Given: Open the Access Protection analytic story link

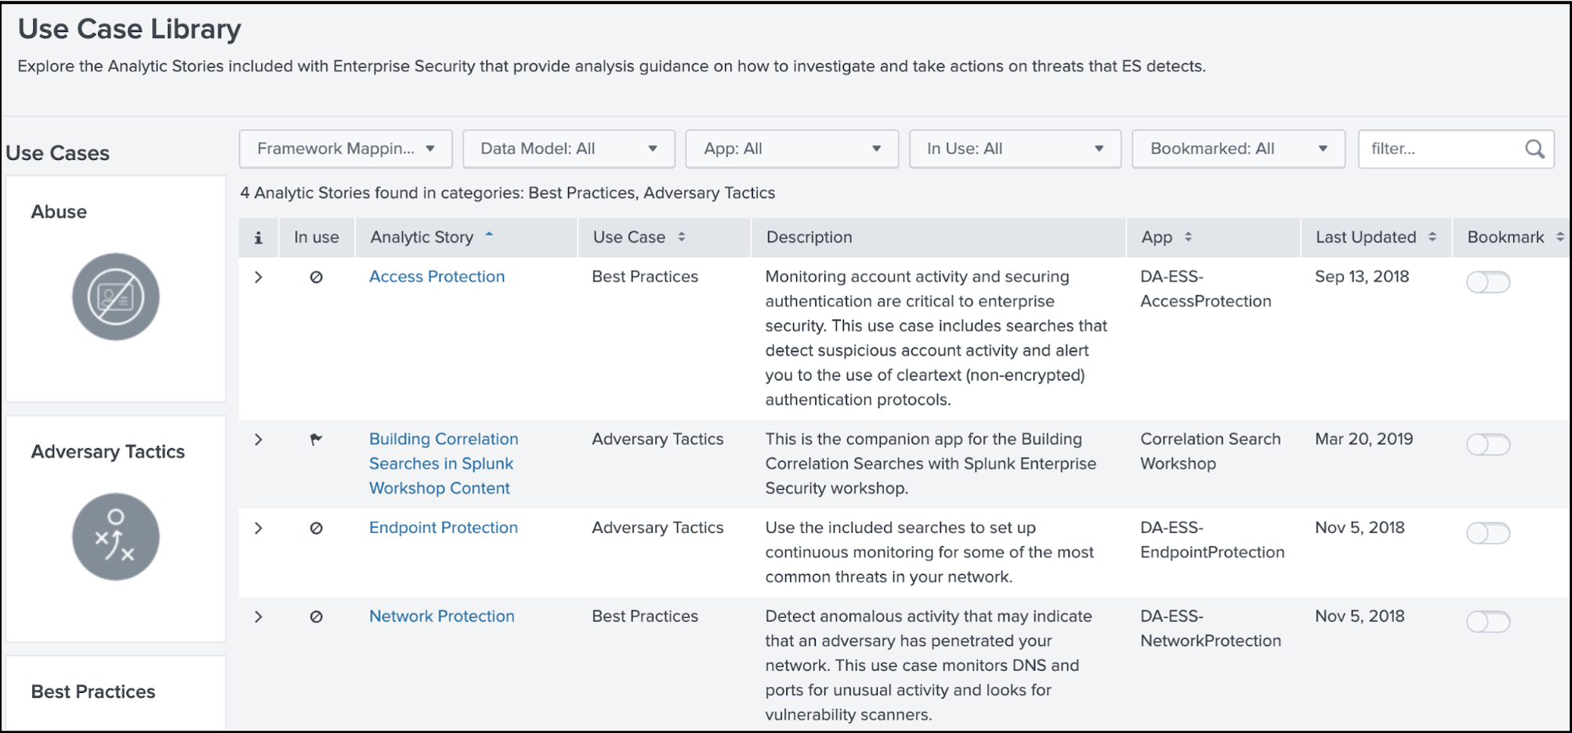Looking at the screenshot, I should coord(436,277).
